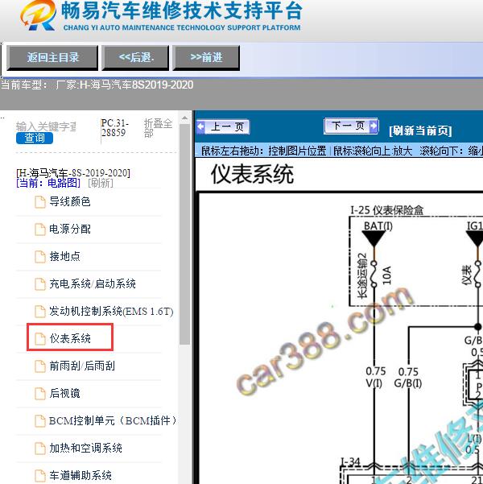Open 发动机控制系统(EMS 1.6T) item
483x484 pixels.
[x=111, y=311]
